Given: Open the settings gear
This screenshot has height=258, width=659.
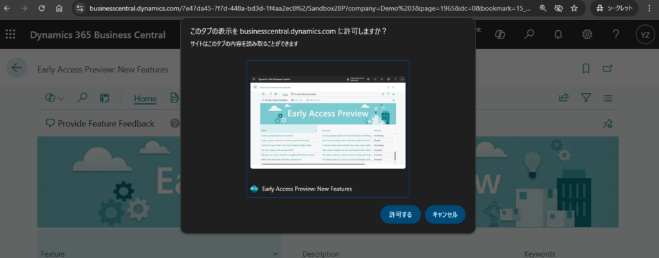Looking at the screenshot, I should pyautogui.click(x=587, y=34).
